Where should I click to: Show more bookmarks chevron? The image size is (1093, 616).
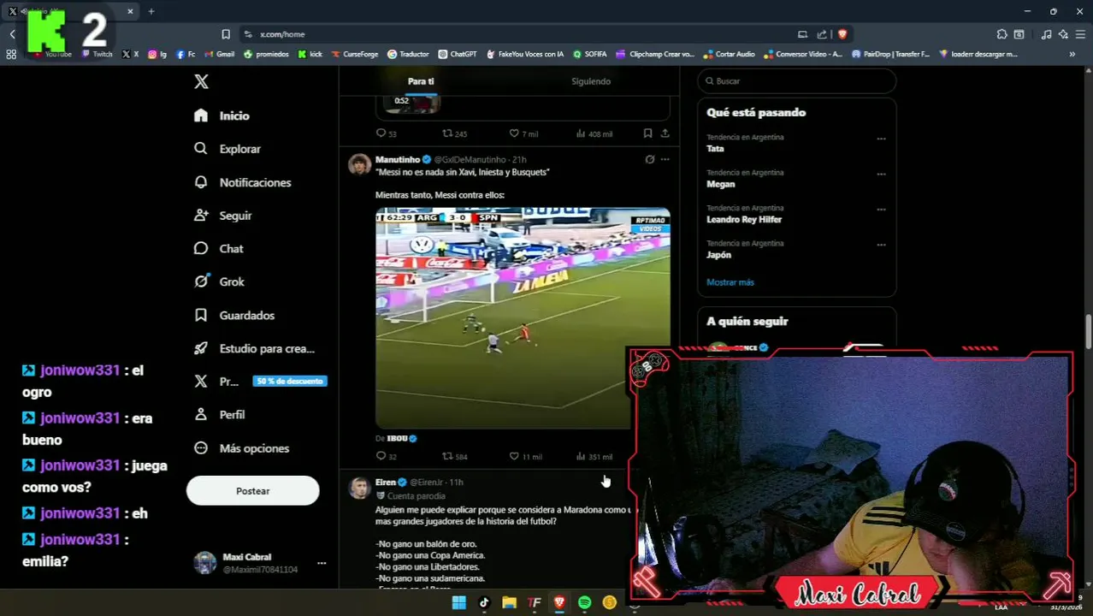(1072, 54)
